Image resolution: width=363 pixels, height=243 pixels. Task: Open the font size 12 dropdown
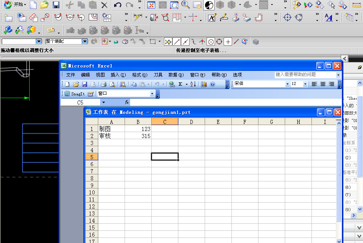click(x=305, y=84)
